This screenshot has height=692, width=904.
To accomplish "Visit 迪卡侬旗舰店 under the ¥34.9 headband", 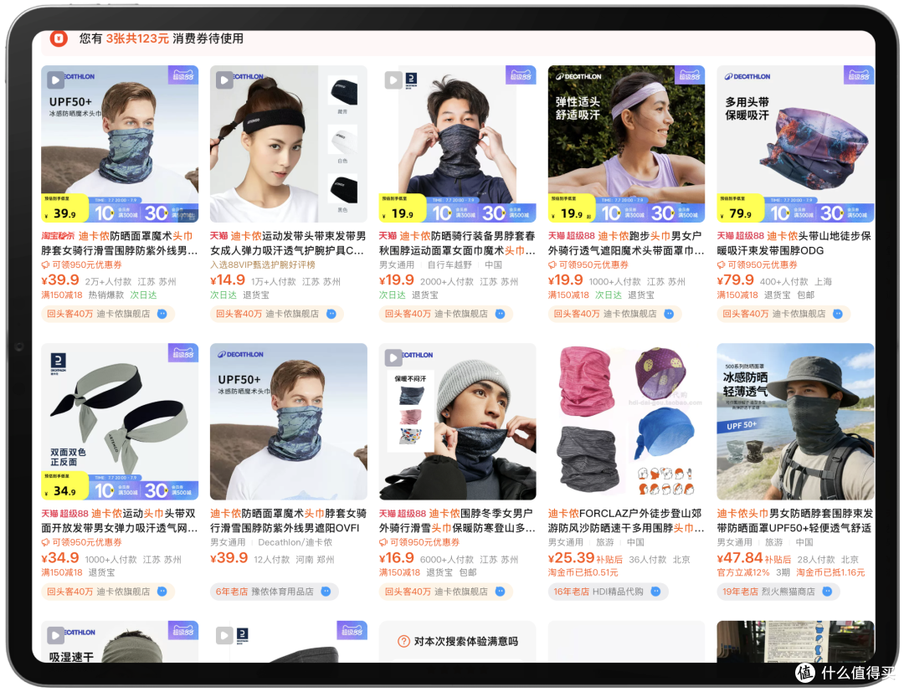I will point(123,592).
